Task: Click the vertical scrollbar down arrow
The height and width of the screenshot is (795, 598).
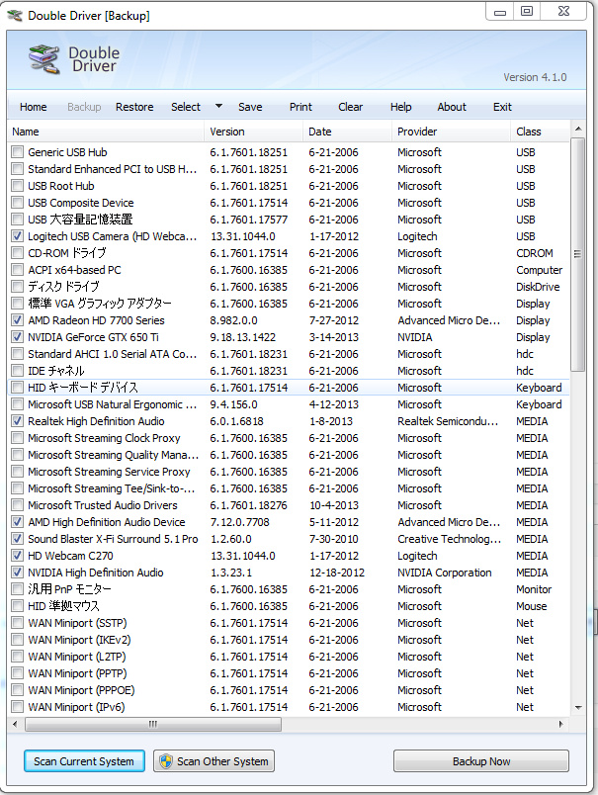Action: (578, 709)
